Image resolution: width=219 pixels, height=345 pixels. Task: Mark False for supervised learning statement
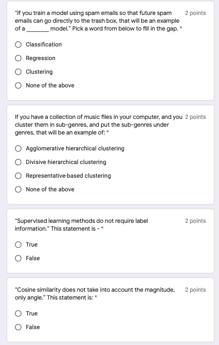point(19,258)
